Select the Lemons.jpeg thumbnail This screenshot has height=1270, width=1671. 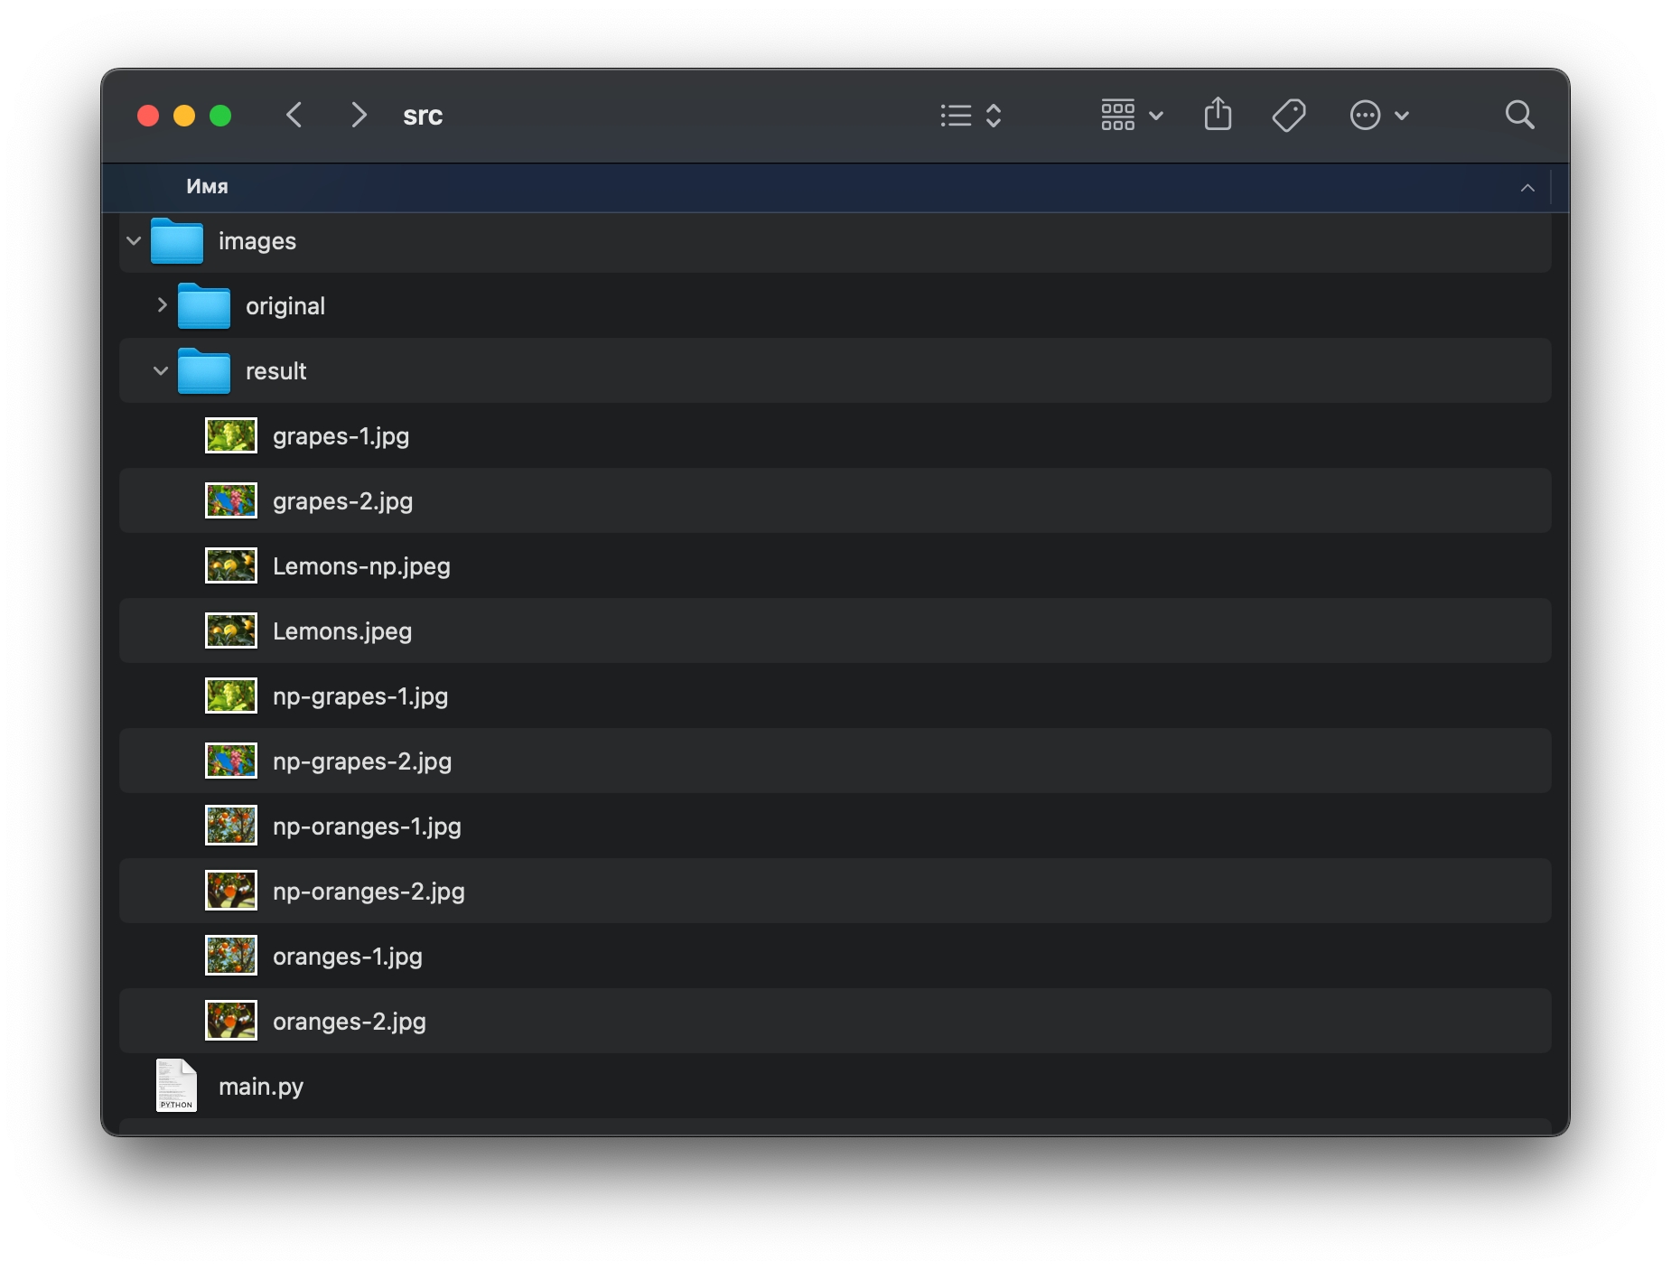tap(231, 630)
